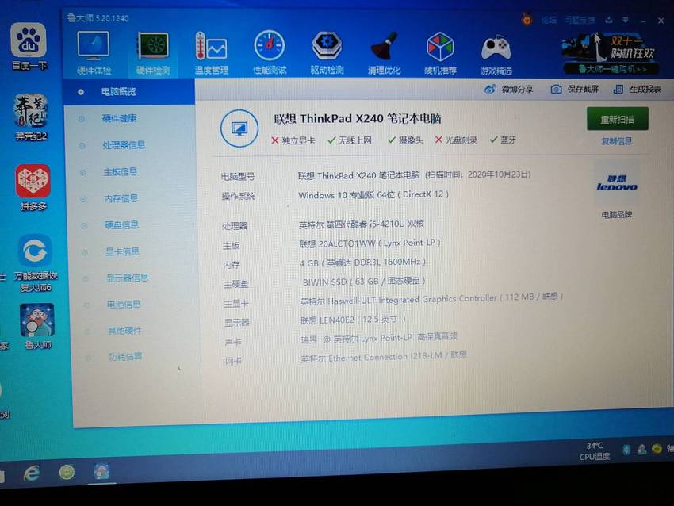Click the BIWIN SSD disk value
The image size is (674, 506).
point(364,282)
